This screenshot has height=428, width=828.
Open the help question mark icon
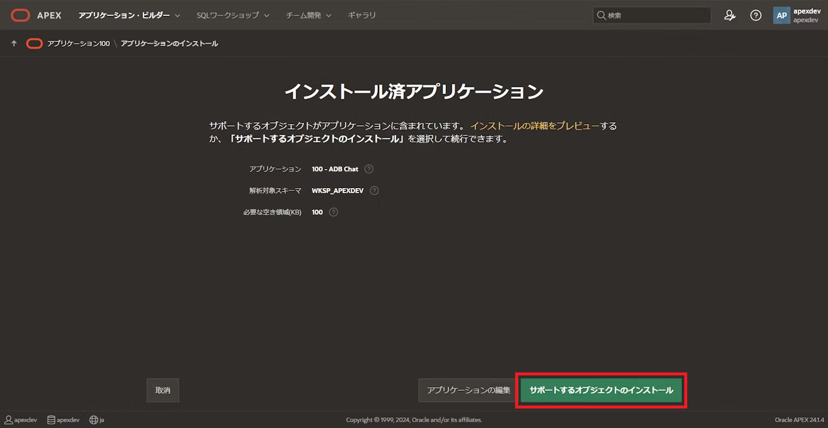coord(755,15)
